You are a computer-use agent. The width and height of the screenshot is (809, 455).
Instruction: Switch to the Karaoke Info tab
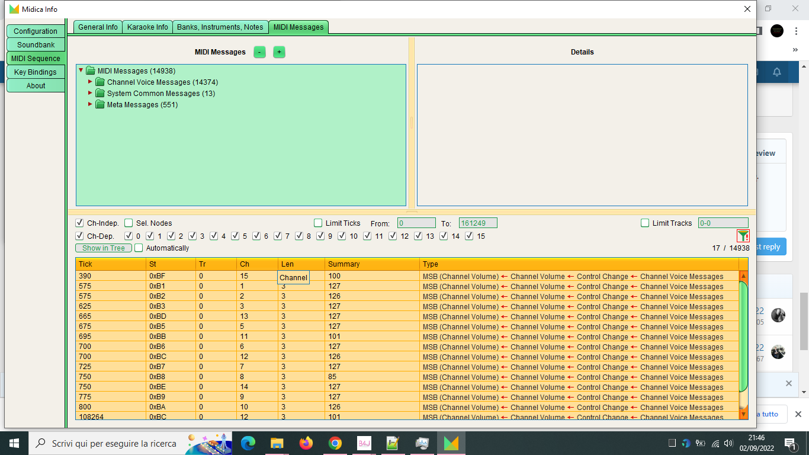(147, 27)
